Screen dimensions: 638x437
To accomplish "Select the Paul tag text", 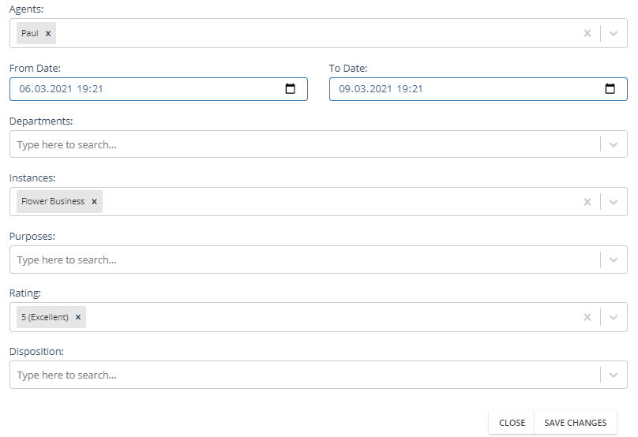I will 30,33.
